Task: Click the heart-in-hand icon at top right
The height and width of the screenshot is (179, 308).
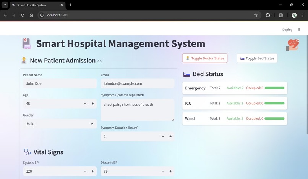Action: click(x=292, y=45)
